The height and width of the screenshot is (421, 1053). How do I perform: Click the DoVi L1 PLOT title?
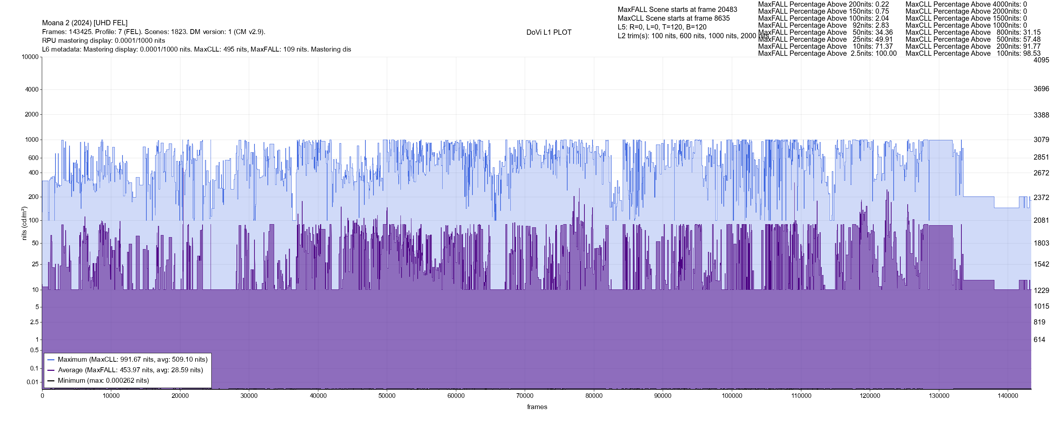[549, 32]
